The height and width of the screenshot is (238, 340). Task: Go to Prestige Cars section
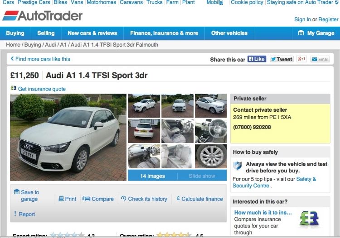click(x=34, y=2)
